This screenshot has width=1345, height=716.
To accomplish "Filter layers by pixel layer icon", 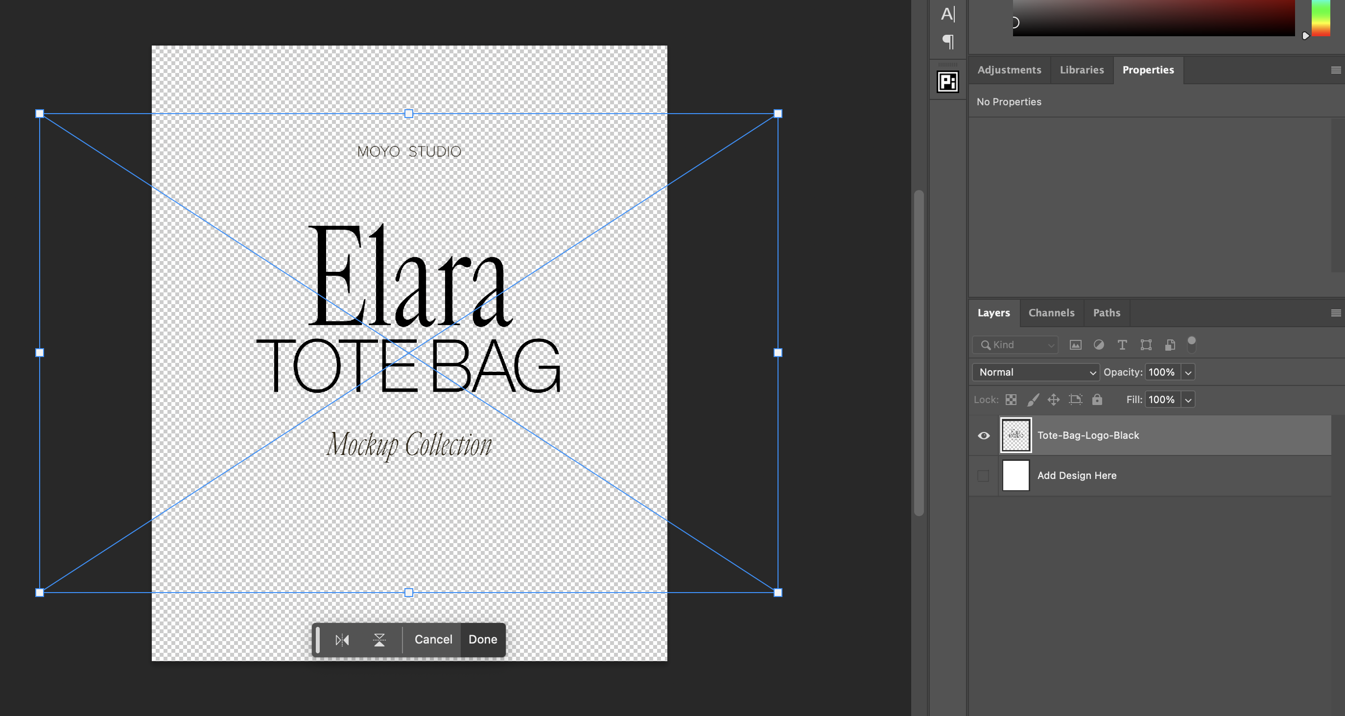I will [x=1075, y=345].
